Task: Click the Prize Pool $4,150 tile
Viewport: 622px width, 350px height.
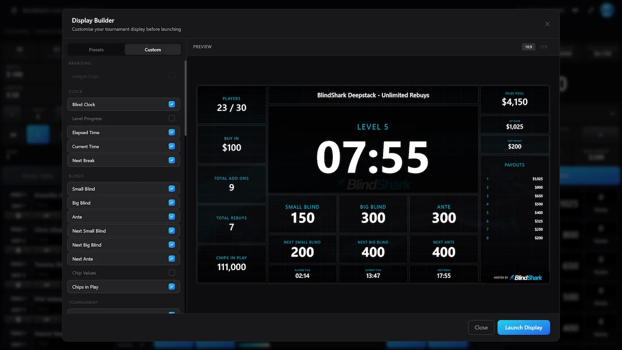Action: [x=515, y=100]
